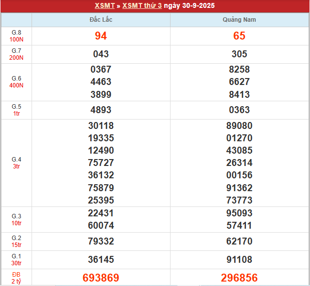Screen dimensions: 310x286
Task: Select Quảng Nam G.2 number 62170
Action: pyautogui.click(x=240, y=241)
